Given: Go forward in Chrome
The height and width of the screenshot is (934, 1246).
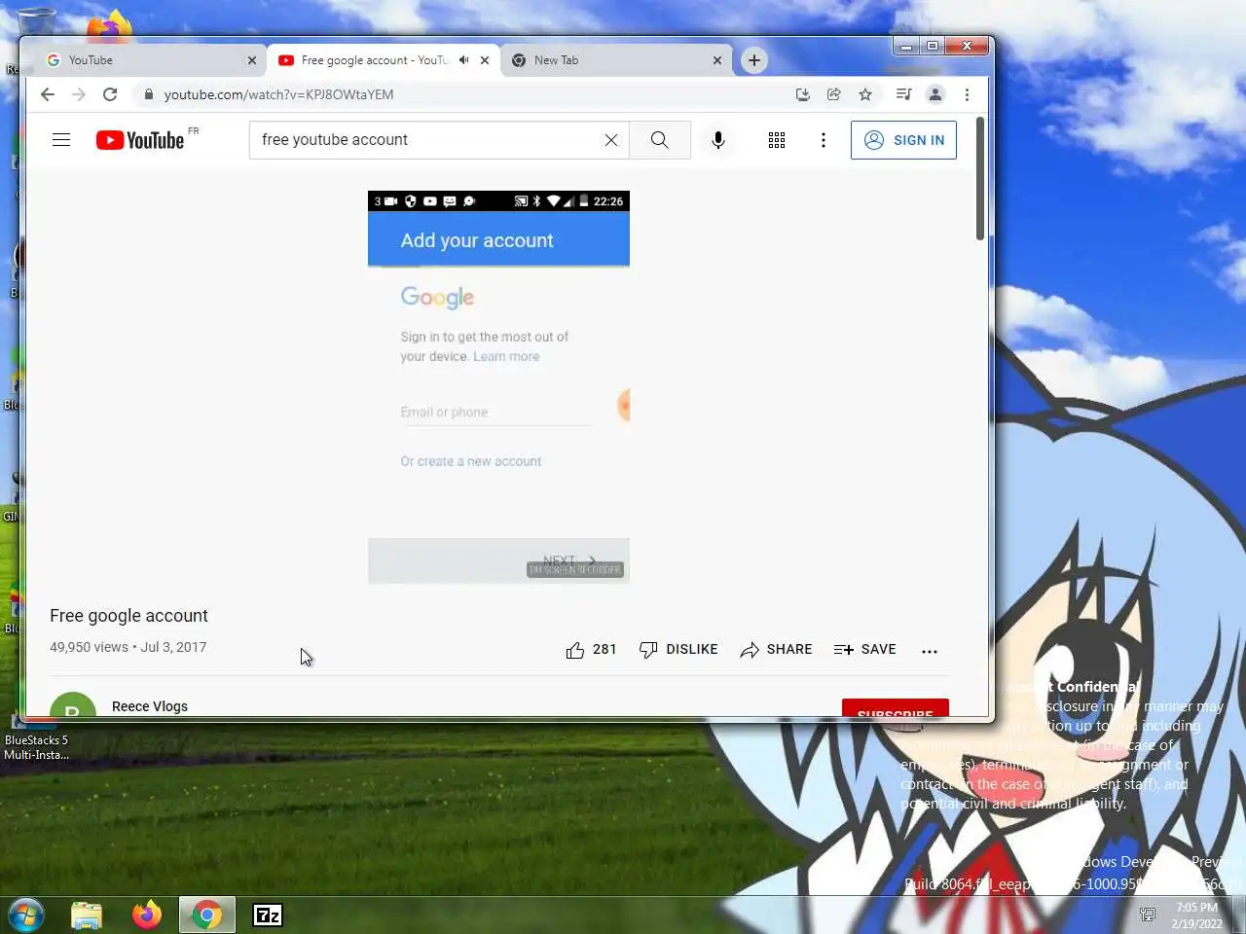Looking at the screenshot, I should coord(79,94).
